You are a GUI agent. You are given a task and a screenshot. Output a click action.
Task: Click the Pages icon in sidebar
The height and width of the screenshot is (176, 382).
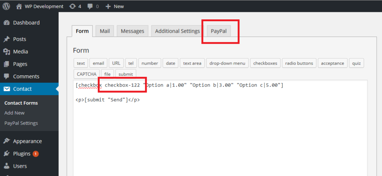click(7, 64)
